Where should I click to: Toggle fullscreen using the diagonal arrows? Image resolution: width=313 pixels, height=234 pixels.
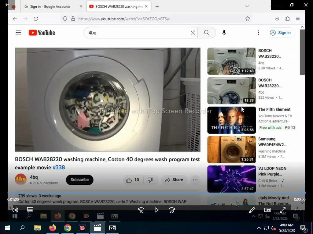(283, 210)
